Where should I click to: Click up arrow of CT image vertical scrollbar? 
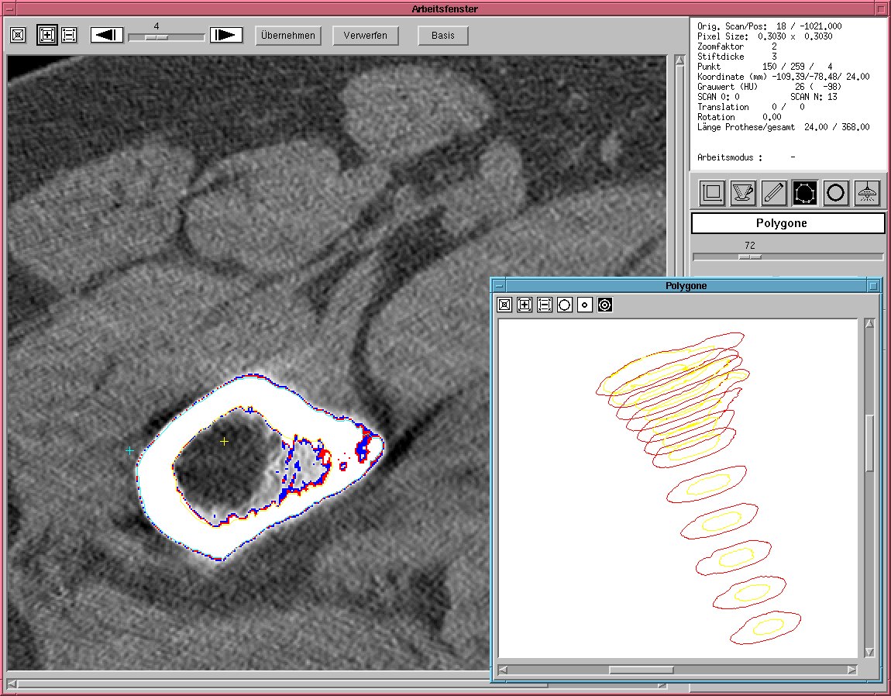(x=679, y=61)
